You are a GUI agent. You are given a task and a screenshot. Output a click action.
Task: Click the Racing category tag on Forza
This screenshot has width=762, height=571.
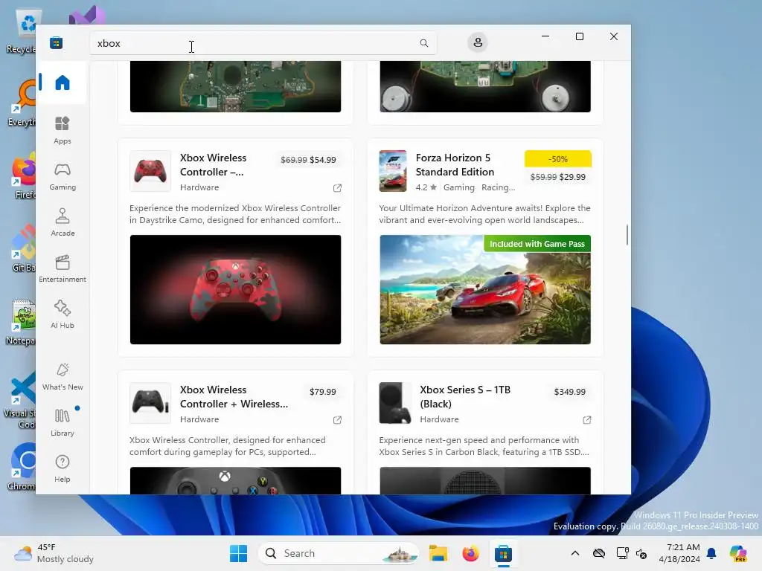tap(498, 187)
